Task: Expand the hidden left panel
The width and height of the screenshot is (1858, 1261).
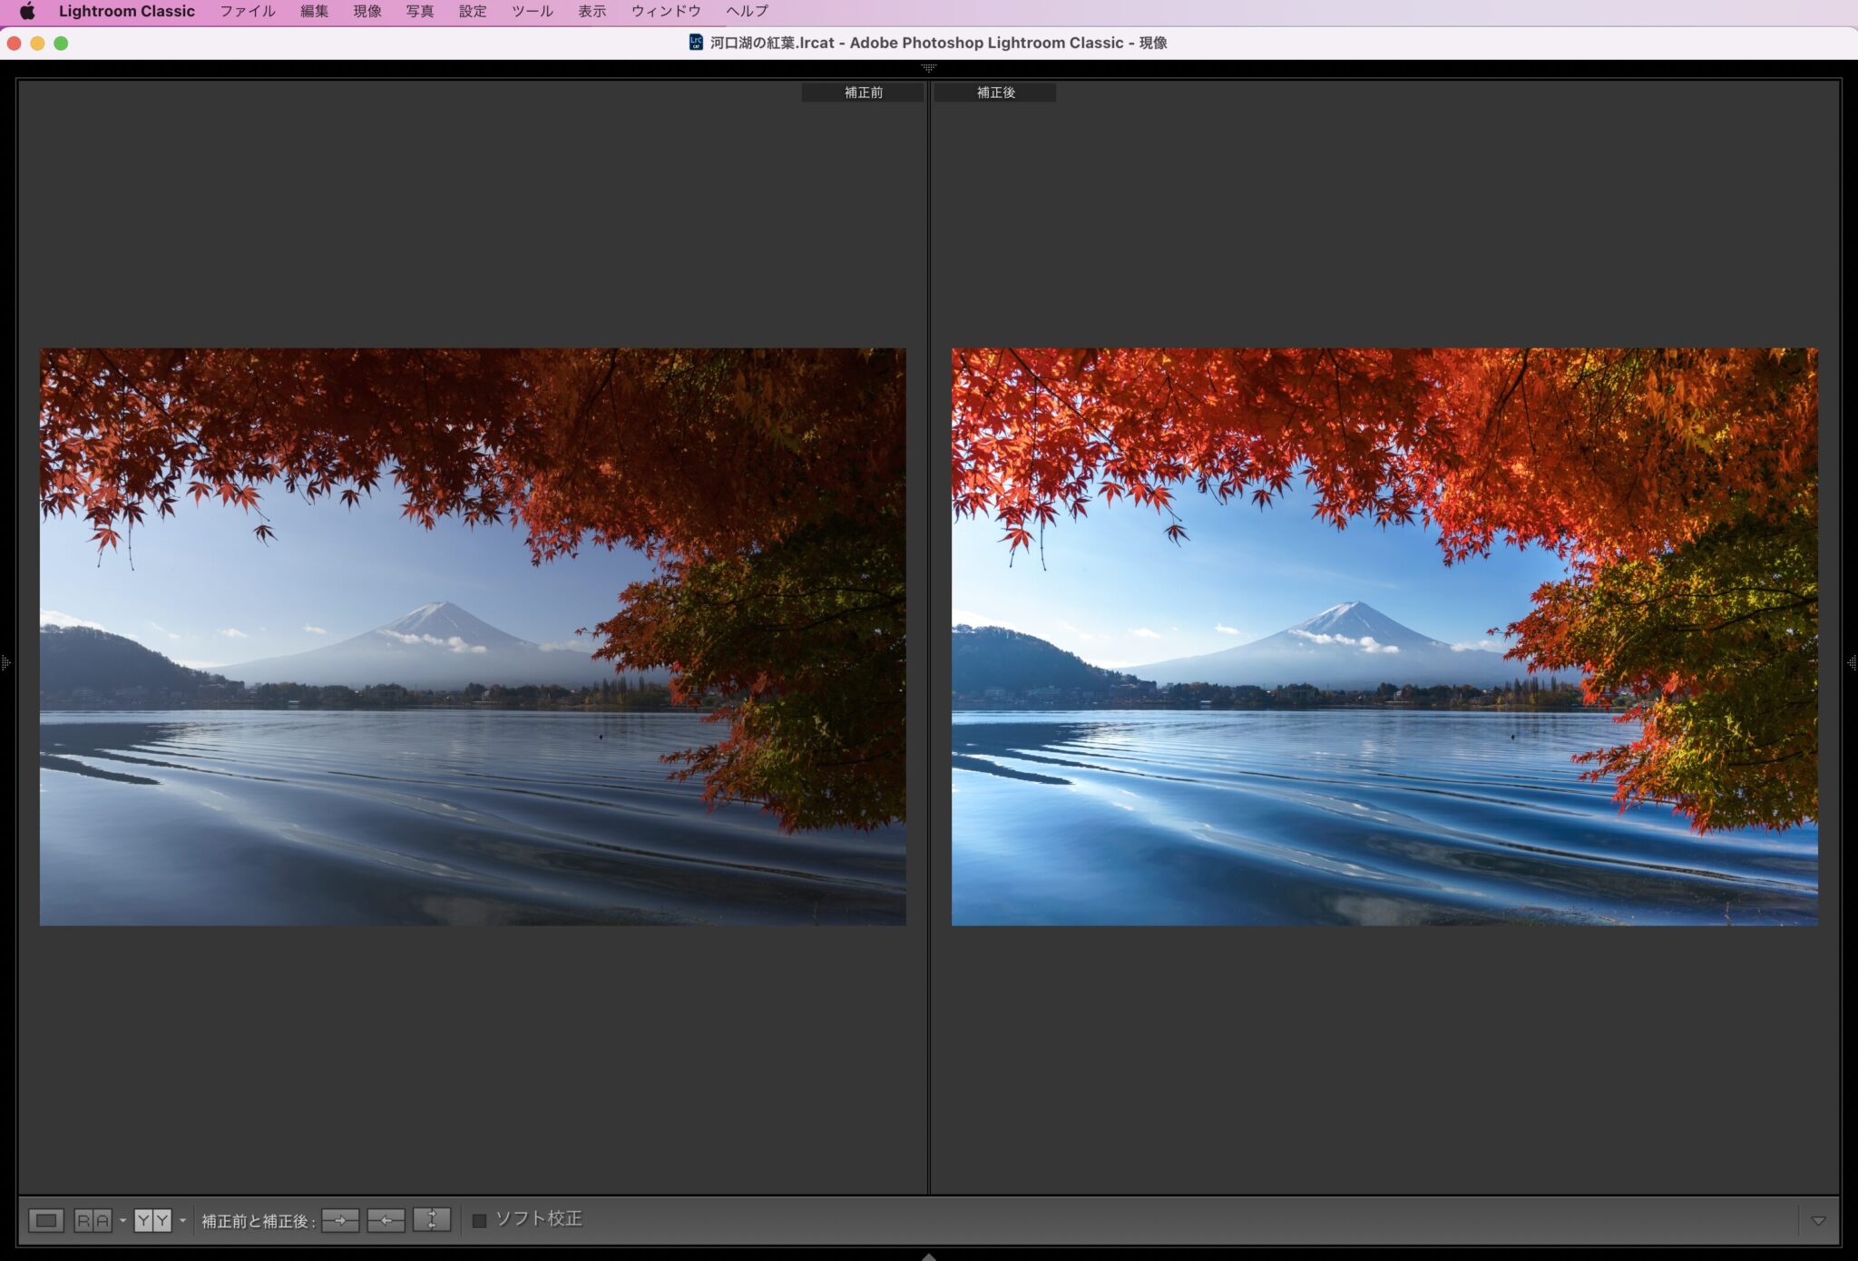Action: pos(5,663)
